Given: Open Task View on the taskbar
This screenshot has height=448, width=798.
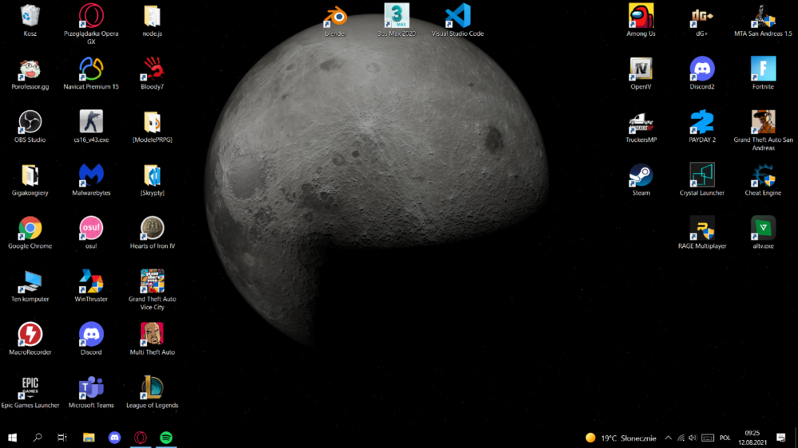Looking at the screenshot, I should [62, 438].
